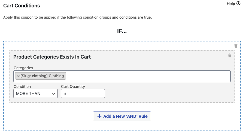The width and height of the screenshot is (244, 134).
Task: Click the connector line above the AND rule button
Action: 122,108
